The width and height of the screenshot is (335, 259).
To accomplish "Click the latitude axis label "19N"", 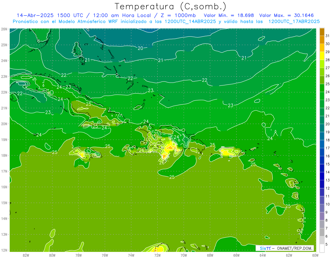I will [4, 139].
